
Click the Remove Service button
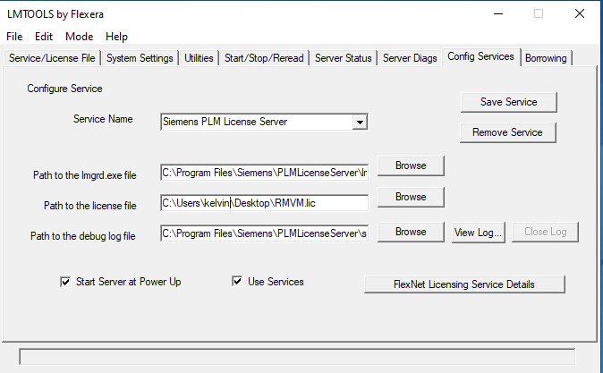508,132
